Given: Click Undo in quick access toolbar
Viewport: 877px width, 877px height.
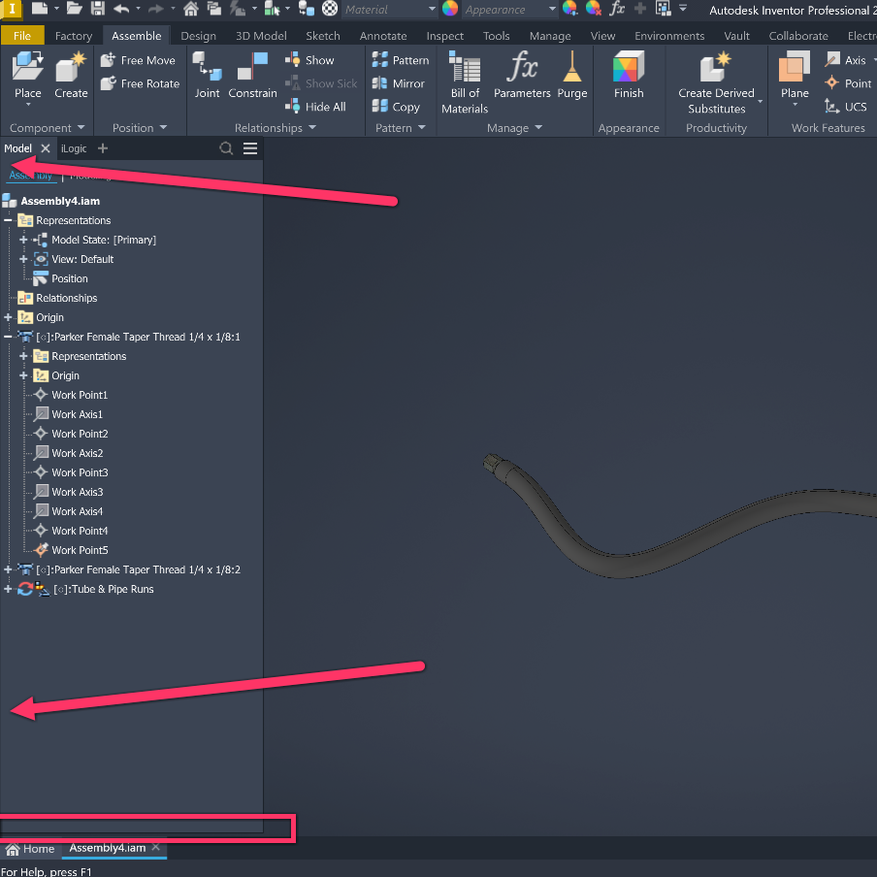Looking at the screenshot, I should (123, 10).
